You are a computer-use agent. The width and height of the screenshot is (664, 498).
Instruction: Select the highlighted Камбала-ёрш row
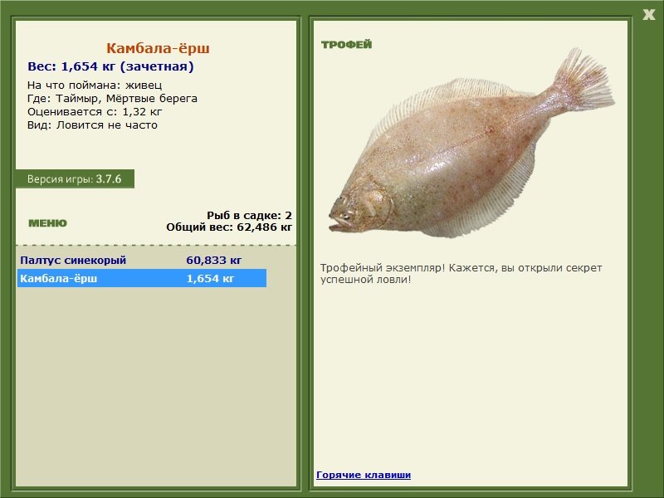coord(142,278)
